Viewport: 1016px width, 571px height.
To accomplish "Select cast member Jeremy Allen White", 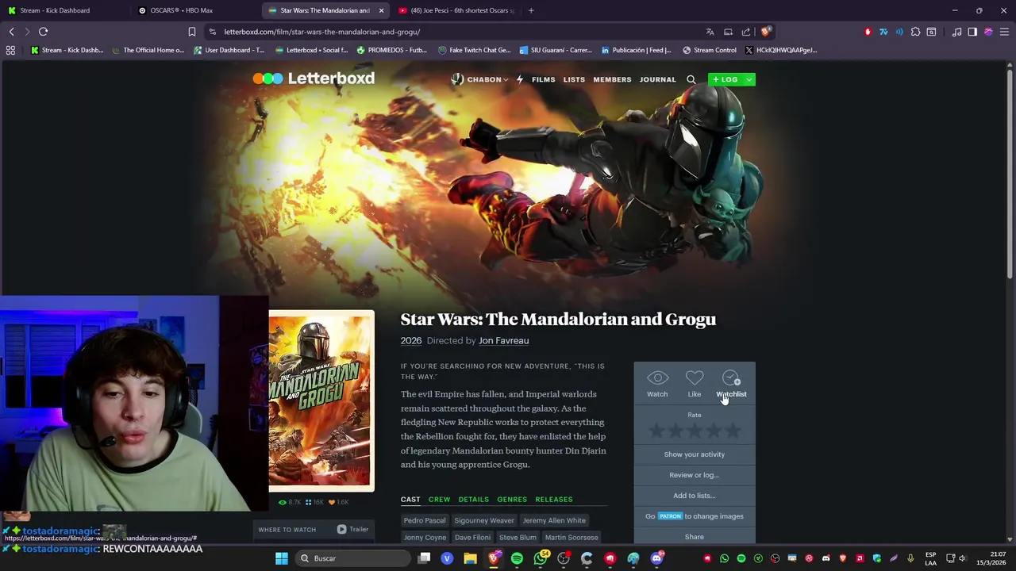I will (554, 520).
